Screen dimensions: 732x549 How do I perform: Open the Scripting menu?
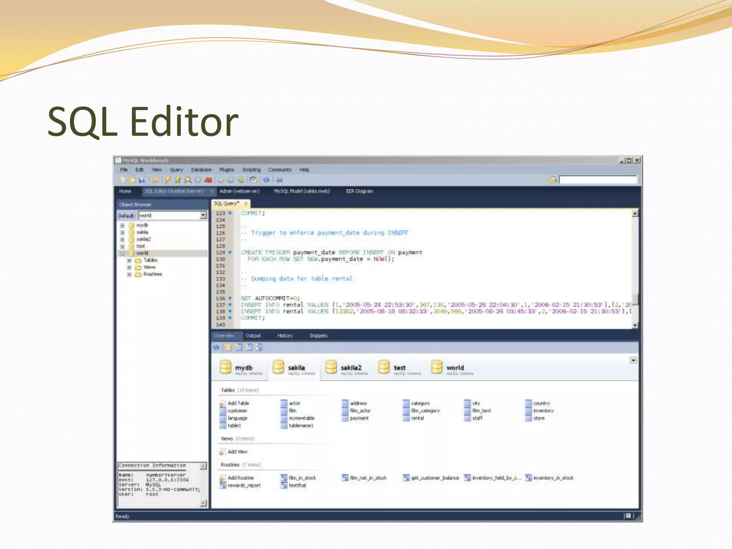tap(251, 170)
